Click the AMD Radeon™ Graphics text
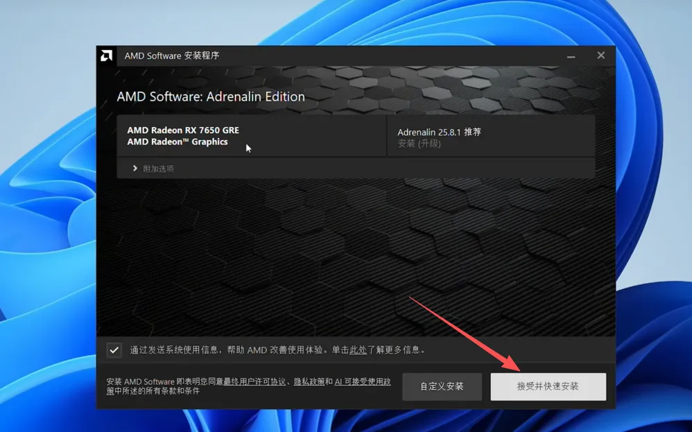692x432 pixels. pyautogui.click(x=178, y=141)
